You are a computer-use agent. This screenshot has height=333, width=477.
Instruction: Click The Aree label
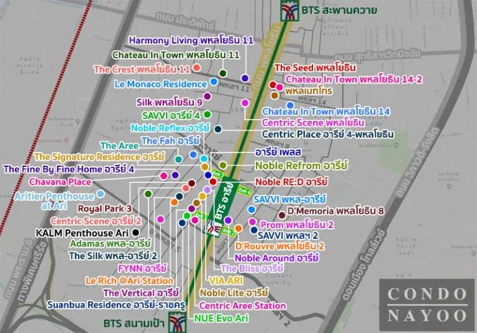coord(119,146)
